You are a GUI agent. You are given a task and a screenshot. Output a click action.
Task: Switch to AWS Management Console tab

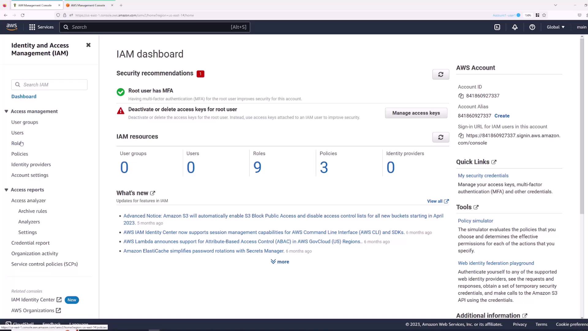[88, 5]
